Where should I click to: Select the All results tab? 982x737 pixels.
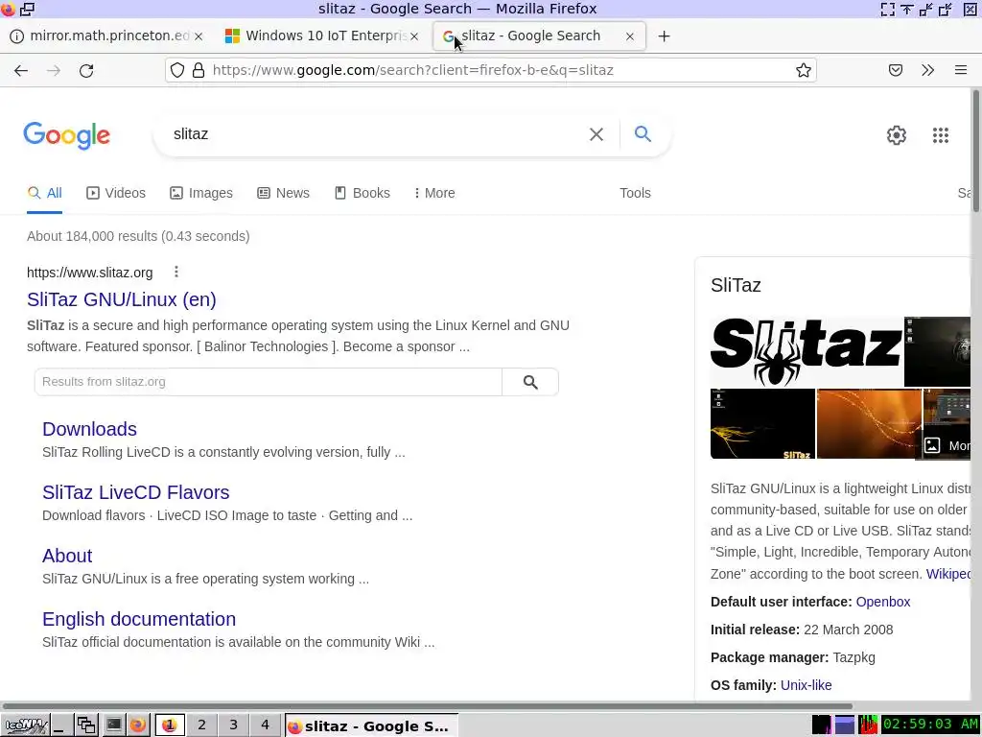[x=44, y=193]
